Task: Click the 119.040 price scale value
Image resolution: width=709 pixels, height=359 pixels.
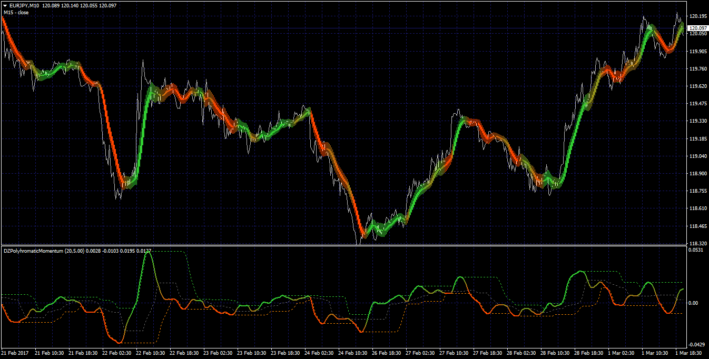Action: click(x=697, y=156)
